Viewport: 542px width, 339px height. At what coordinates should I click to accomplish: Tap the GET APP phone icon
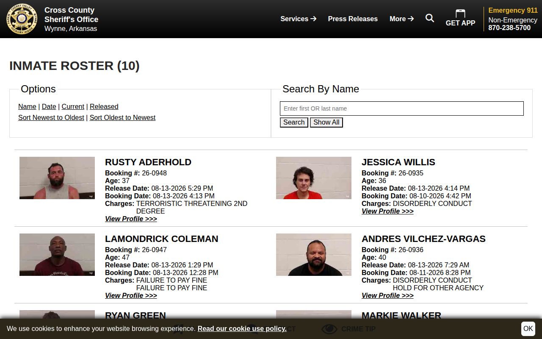tap(460, 14)
